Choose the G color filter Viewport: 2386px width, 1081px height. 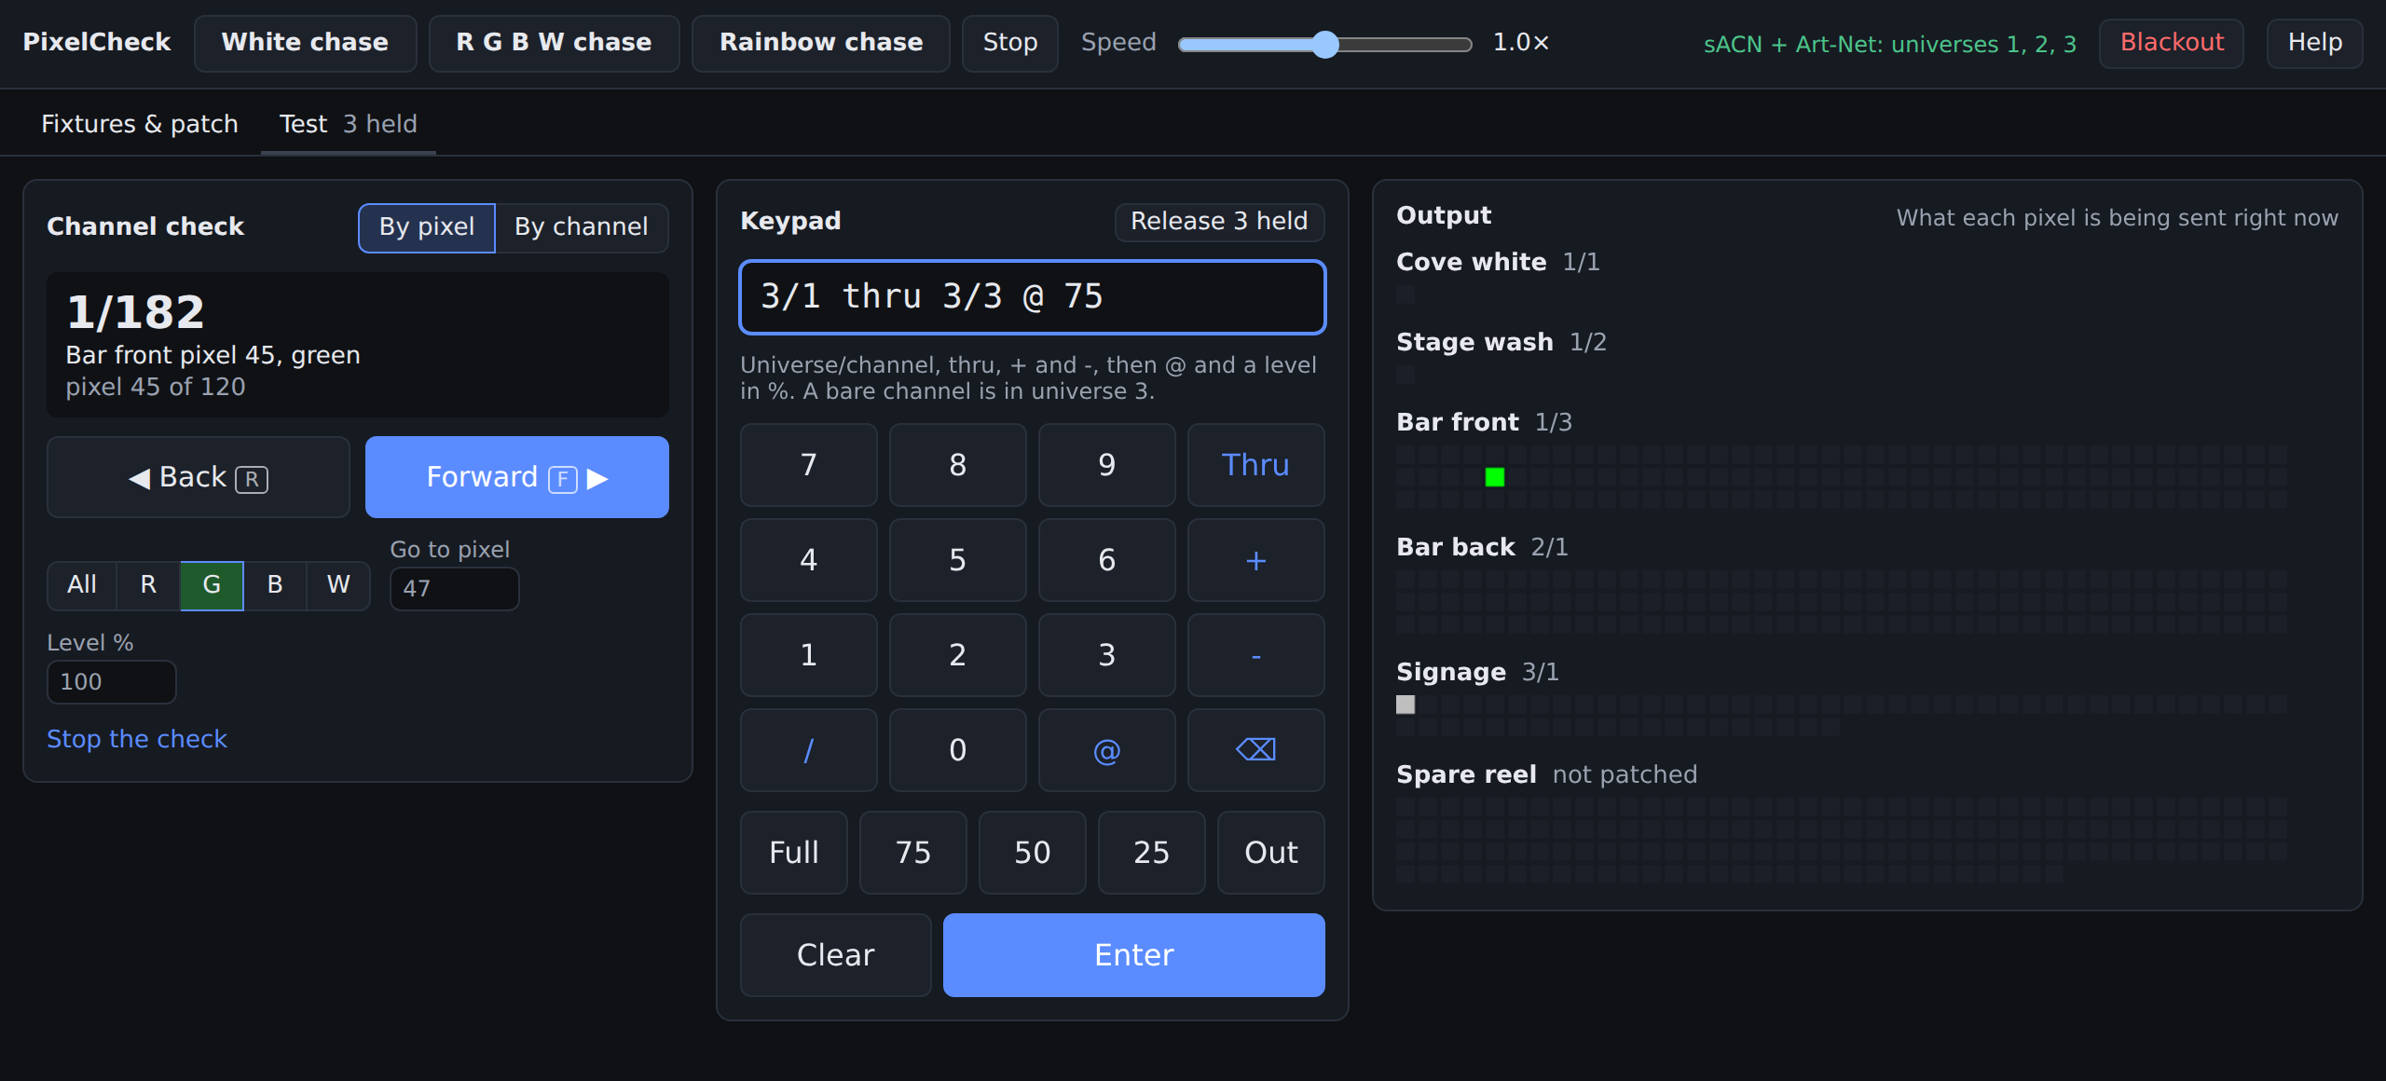coord(212,585)
